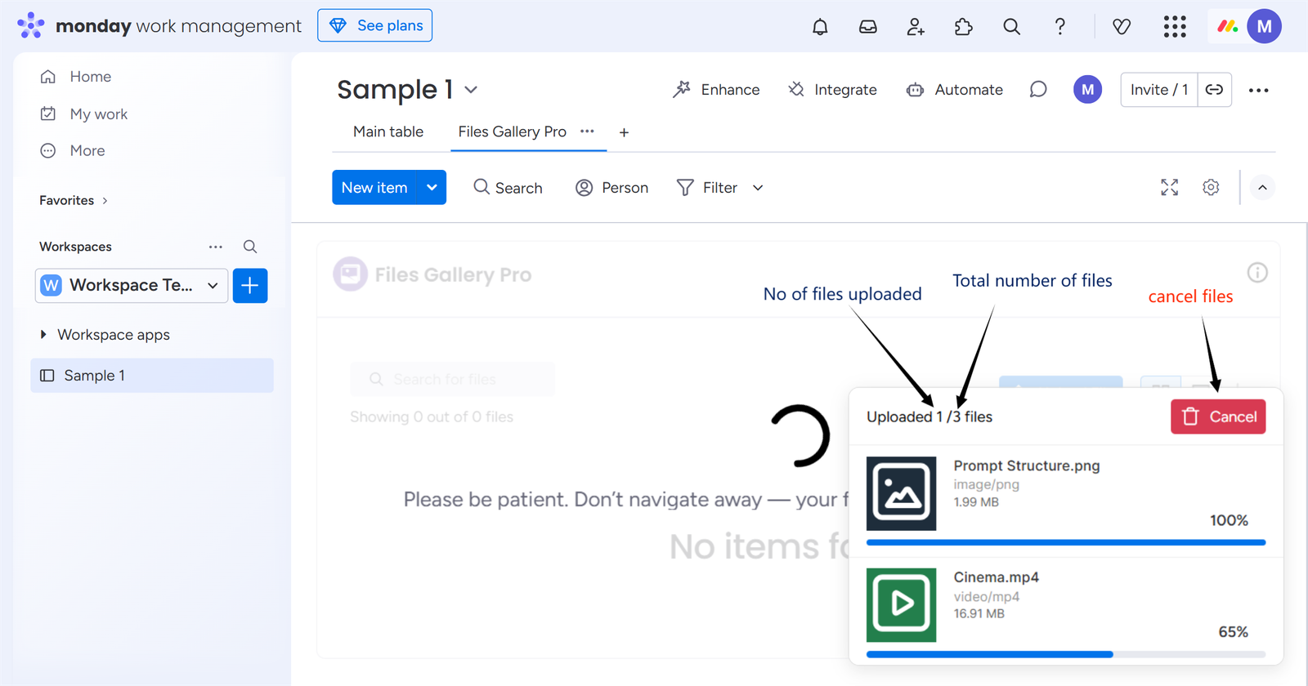Collapse the board header with chevron
Viewport: 1308px width, 686px height.
(x=1262, y=188)
